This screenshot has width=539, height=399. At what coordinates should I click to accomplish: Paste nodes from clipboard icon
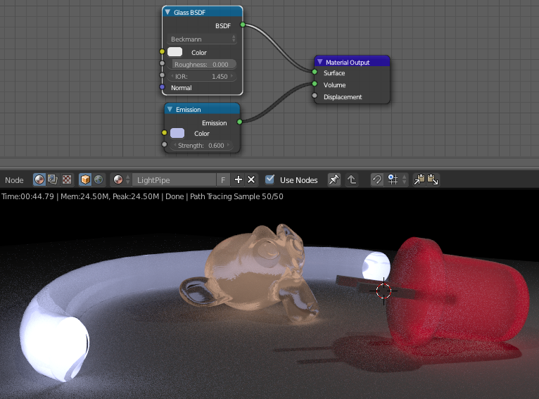tap(433, 179)
